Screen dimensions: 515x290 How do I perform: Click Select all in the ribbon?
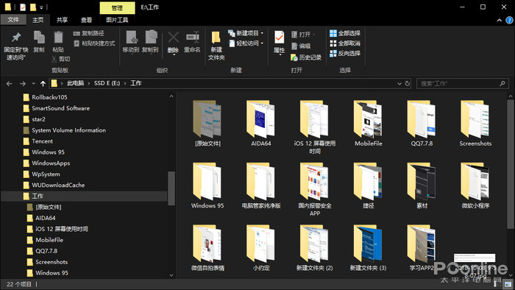pos(345,33)
